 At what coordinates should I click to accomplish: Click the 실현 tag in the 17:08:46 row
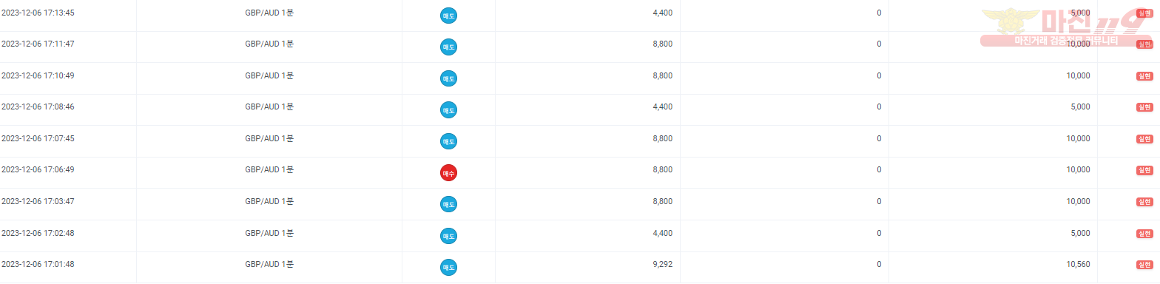1144,107
